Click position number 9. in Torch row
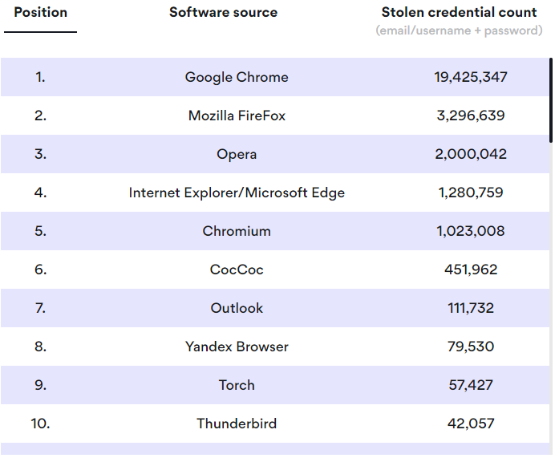The width and height of the screenshot is (559, 458). point(40,385)
